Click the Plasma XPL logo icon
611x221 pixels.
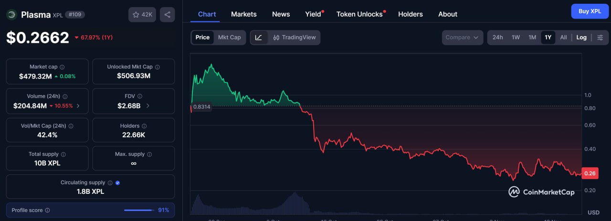pyautogui.click(x=12, y=15)
